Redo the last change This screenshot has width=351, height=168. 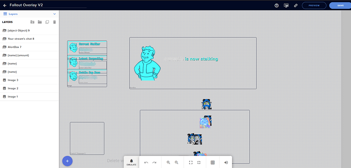point(154,163)
